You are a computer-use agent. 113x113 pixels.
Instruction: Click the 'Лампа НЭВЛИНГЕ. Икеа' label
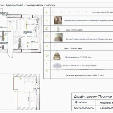(x=73, y=48)
